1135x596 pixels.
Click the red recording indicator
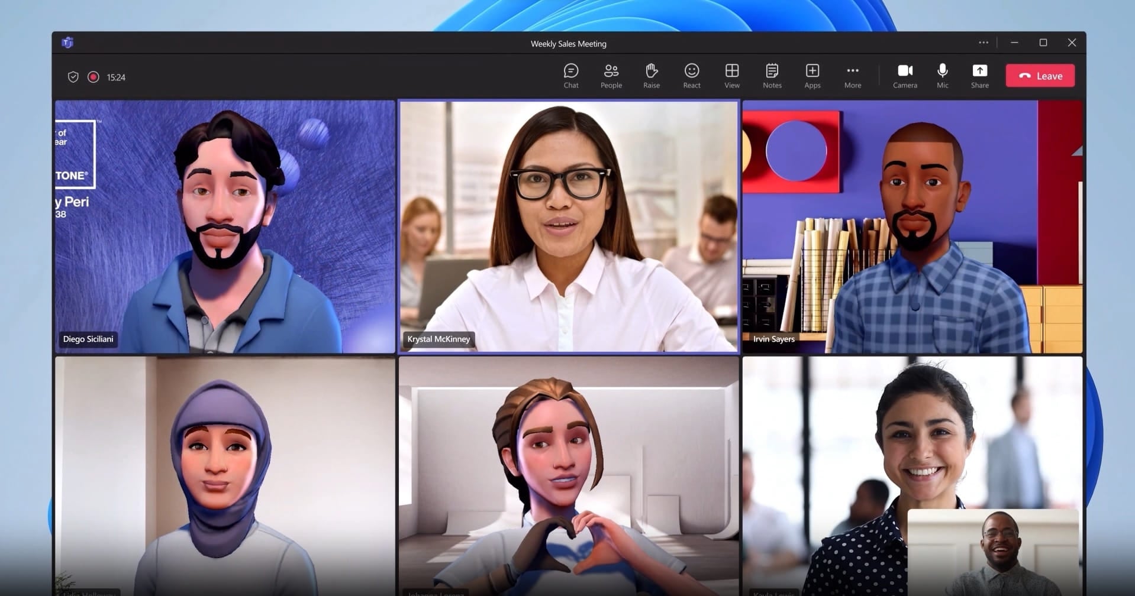pos(93,77)
